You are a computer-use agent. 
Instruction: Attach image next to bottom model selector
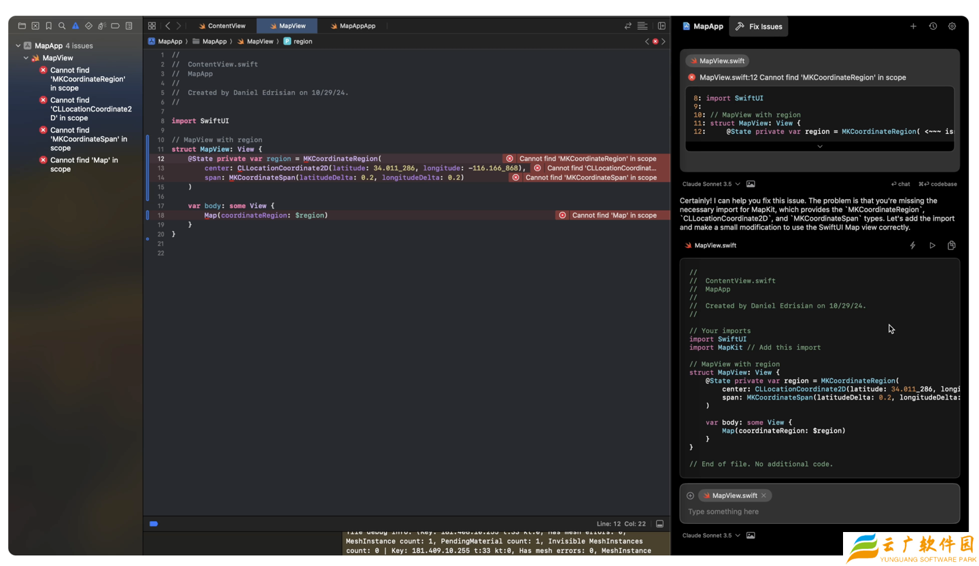(x=751, y=535)
